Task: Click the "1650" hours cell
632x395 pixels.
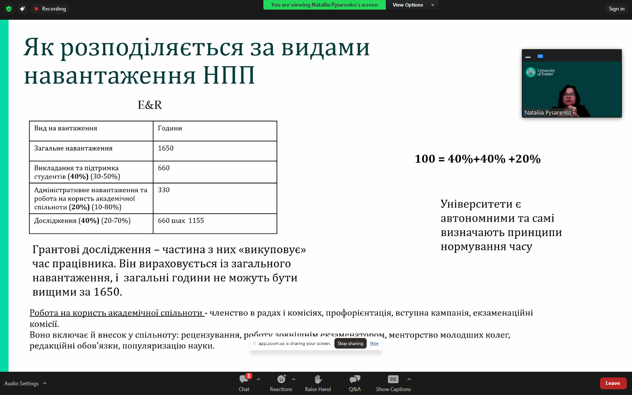Action: (215, 151)
